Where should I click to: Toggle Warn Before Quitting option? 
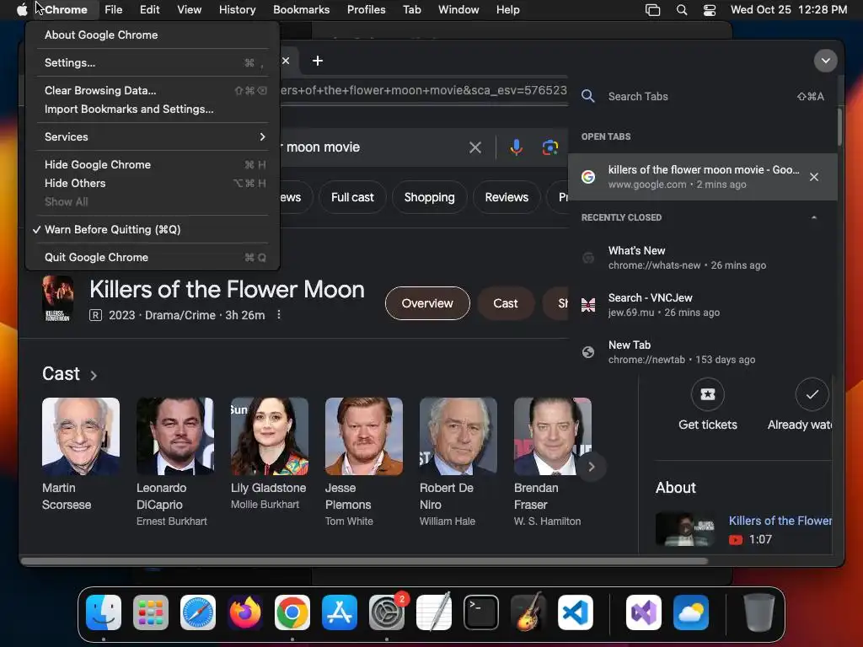point(153,229)
